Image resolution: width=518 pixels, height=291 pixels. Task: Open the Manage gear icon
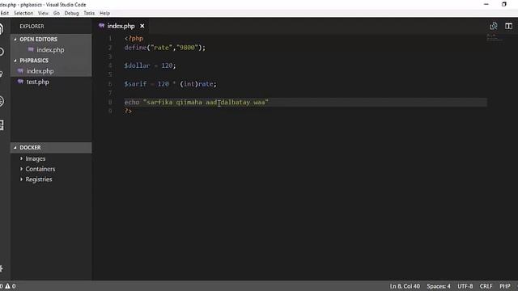[x=2, y=268]
